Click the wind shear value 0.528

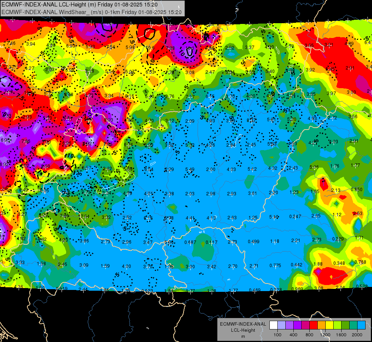[x=362, y=286]
